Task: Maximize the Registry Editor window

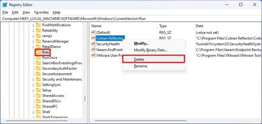Action: [240, 5]
